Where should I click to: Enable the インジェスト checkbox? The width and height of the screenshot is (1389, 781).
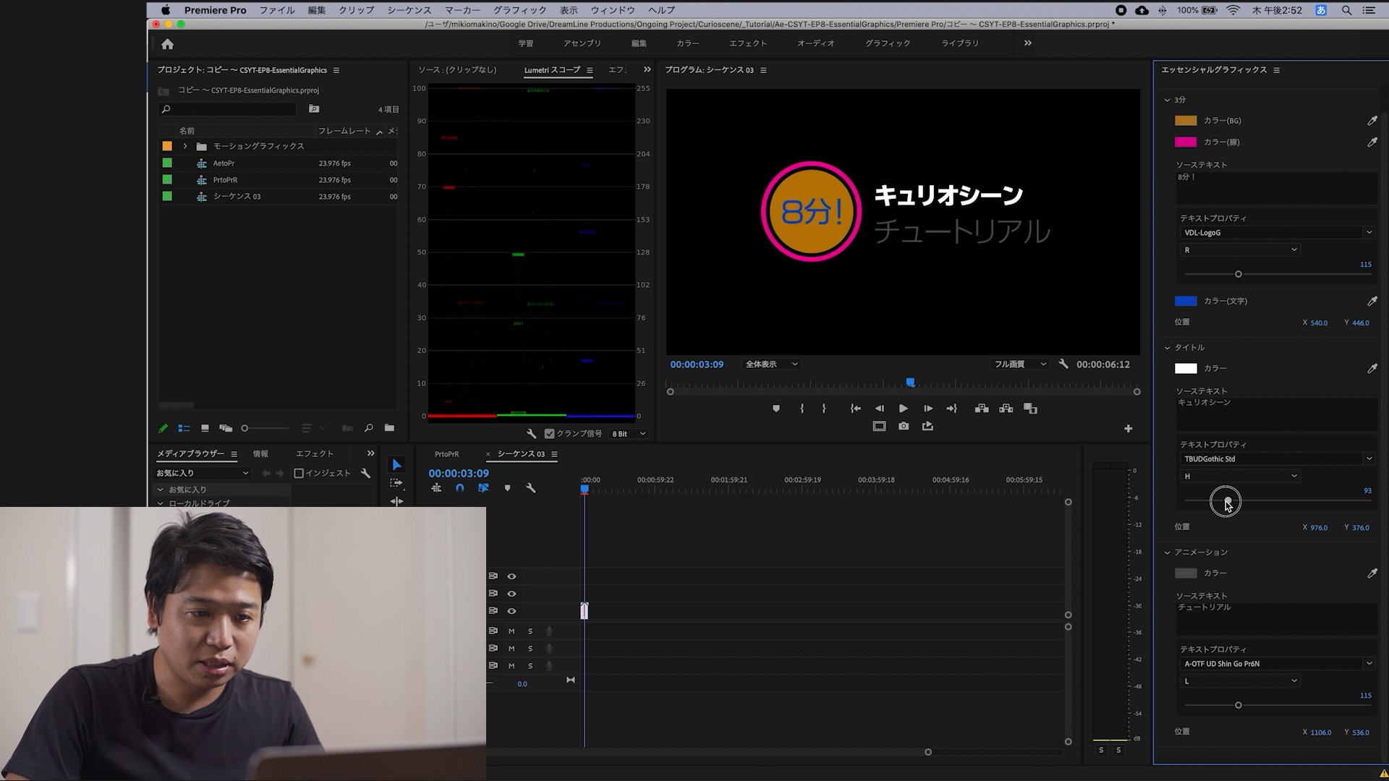(299, 473)
